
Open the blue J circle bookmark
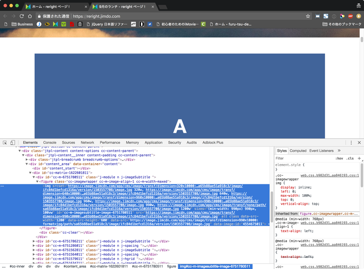point(39,24)
